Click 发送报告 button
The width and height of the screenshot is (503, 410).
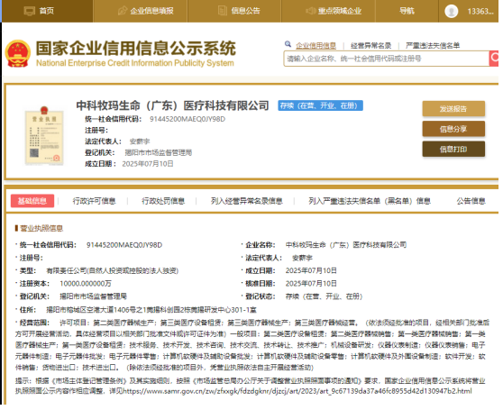[453, 109]
